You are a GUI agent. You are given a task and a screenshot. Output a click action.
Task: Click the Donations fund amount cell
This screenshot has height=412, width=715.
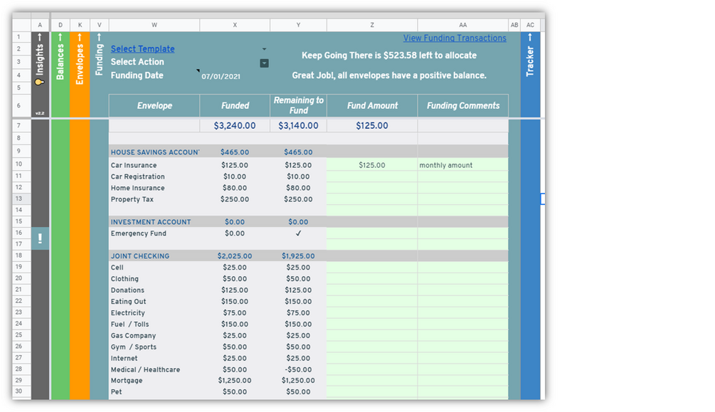tap(372, 290)
